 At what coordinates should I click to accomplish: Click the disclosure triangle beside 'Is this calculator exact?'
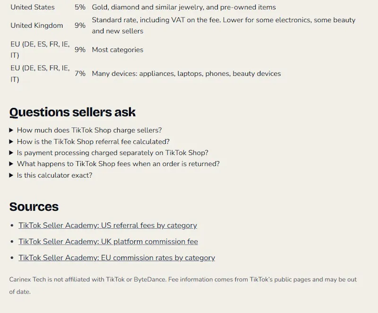coord(11,175)
